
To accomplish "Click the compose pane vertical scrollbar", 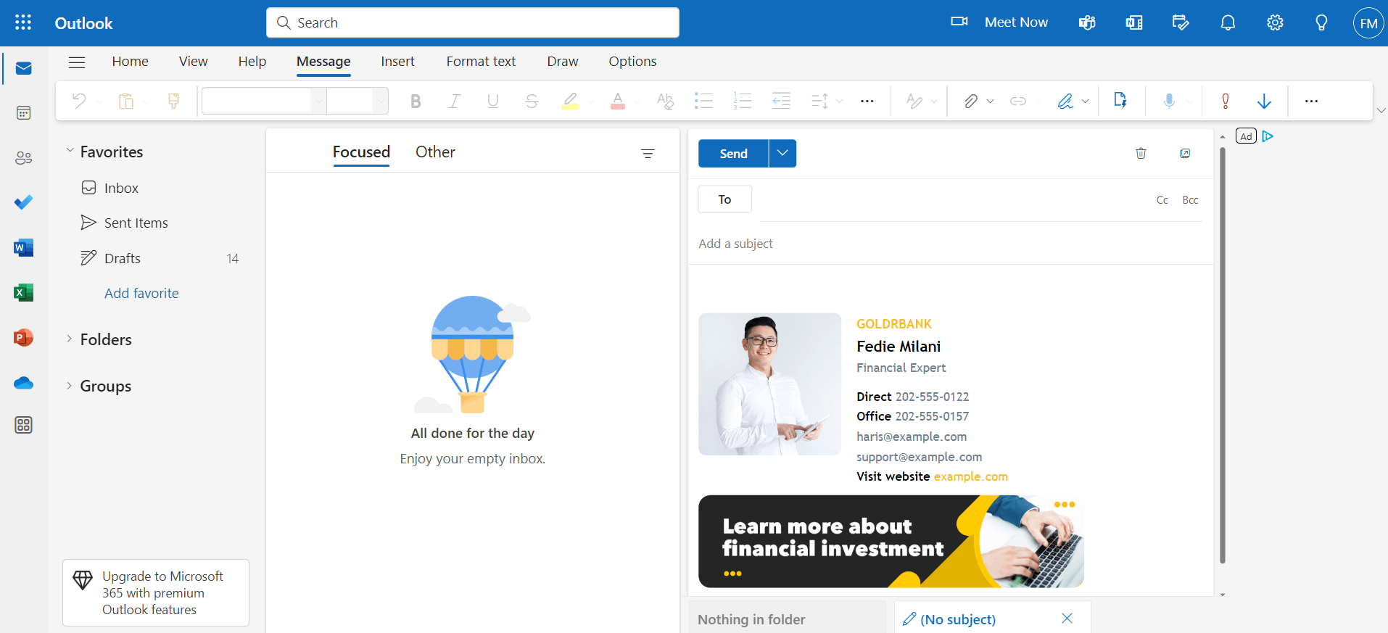I will coord(1223,355).
